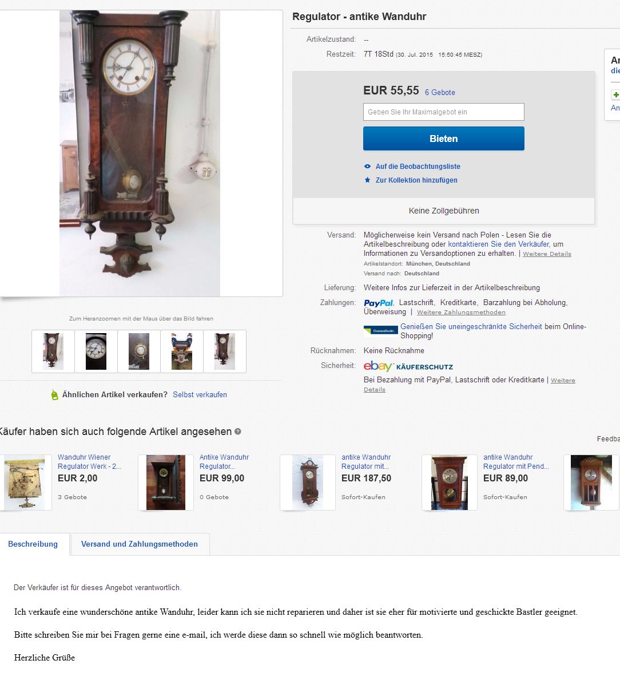
Task: Open kontaktieren Sie den Verkäufer link
Action: [498, 244]
